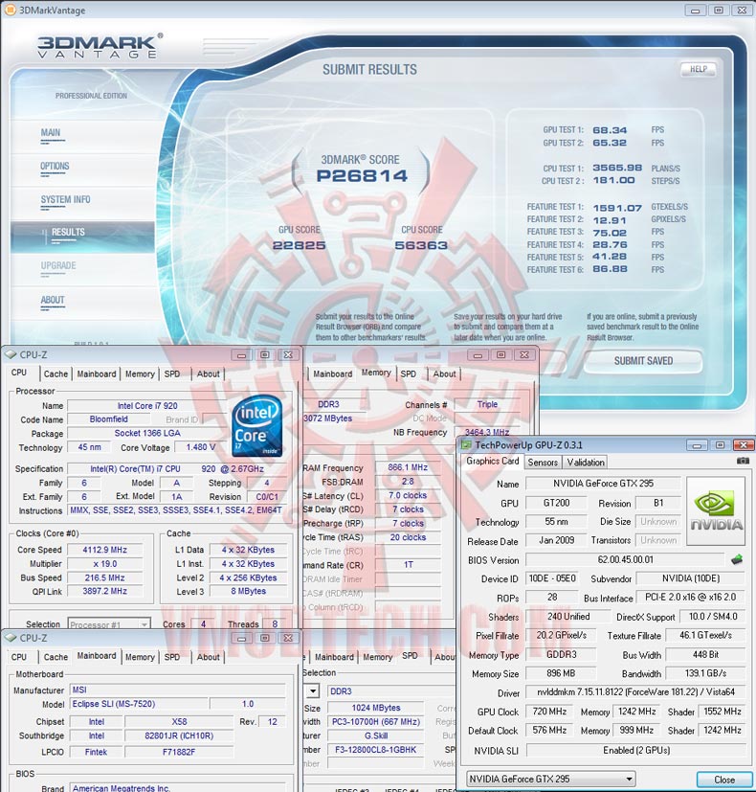Click the Core Speed value 4112.9 MHz
The image size is (756, 792).
pos(105,550)
